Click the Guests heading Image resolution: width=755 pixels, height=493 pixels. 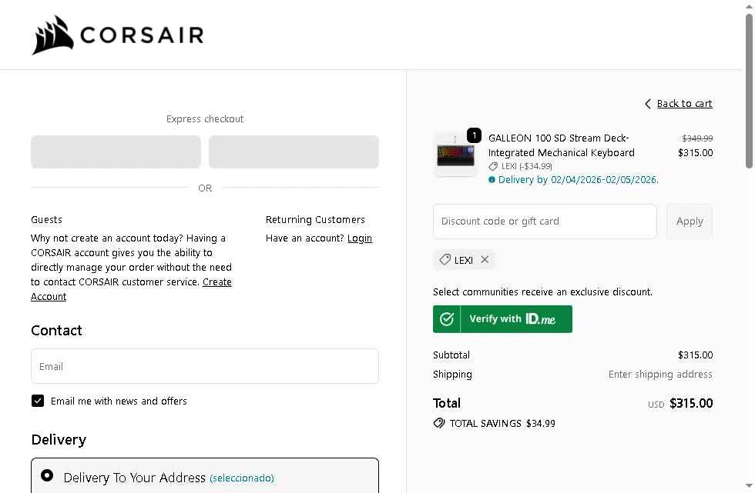tap(46, 220)
